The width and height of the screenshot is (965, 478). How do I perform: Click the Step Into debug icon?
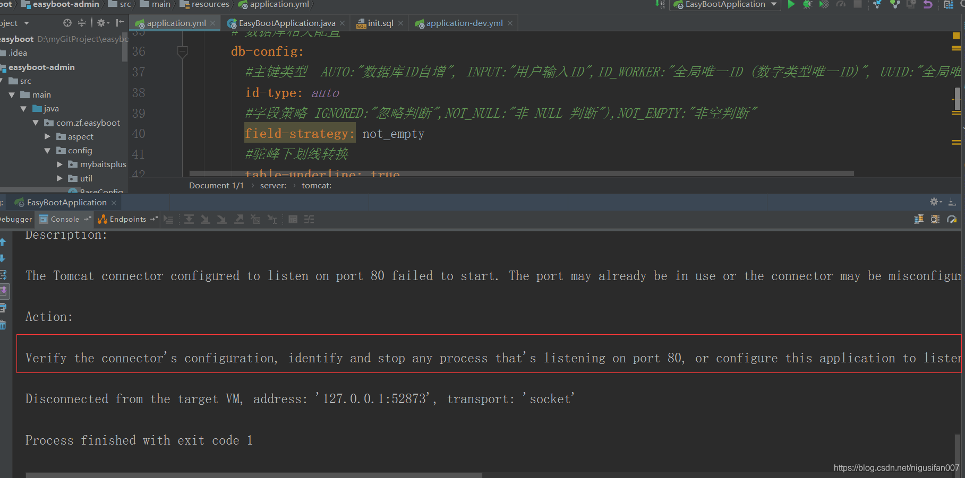click(205, 220)
